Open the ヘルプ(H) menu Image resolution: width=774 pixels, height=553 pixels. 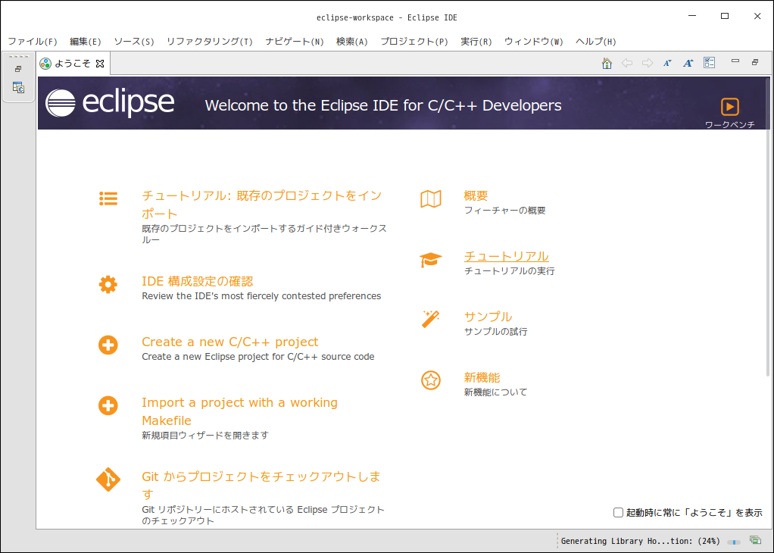pos(596,42)
